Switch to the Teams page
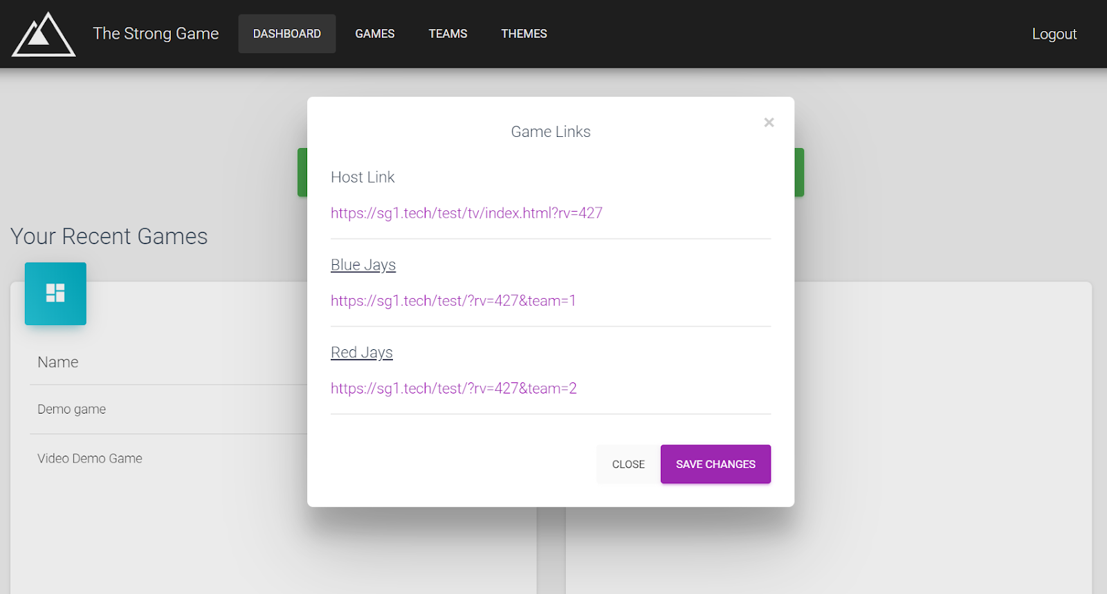This screenshot has height=594, width=1107. (x=448, y=34)
